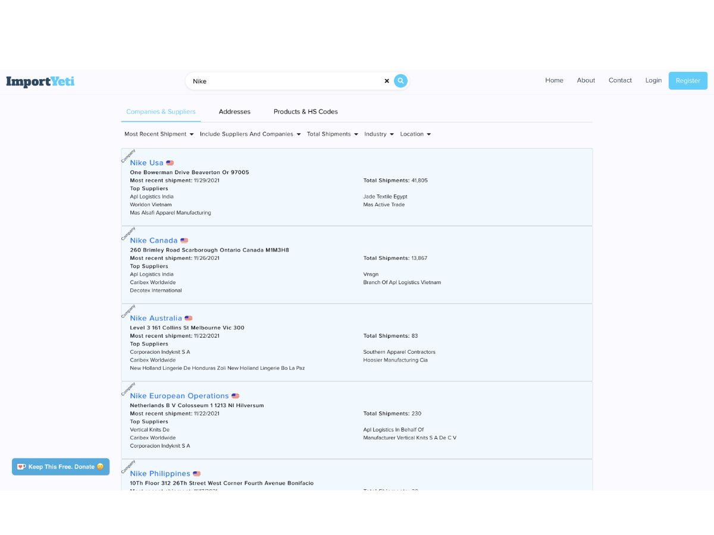Click the heart icon on Donate button

tap(21, 467)
